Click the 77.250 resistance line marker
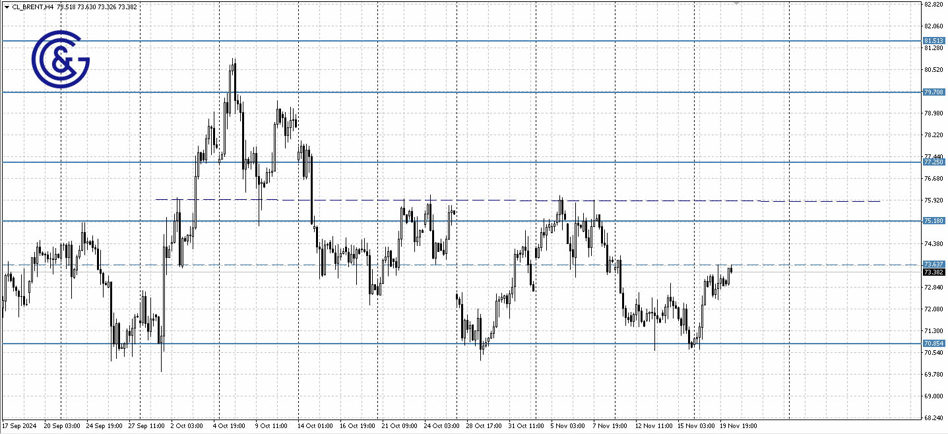This screenshot has width=948, height=434. [x=933, y=161]
